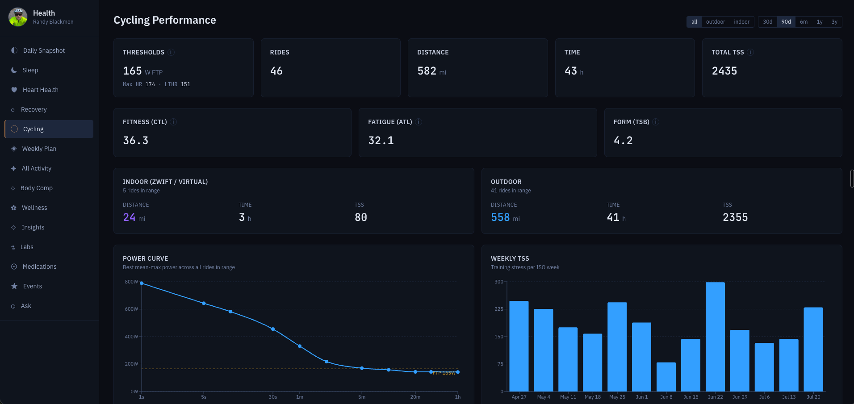Click the '165' FTP threshold value
Screen dimensions: 854x404
pos(132,71)
